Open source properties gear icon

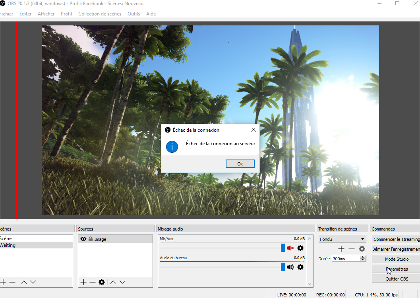point(102,282)
